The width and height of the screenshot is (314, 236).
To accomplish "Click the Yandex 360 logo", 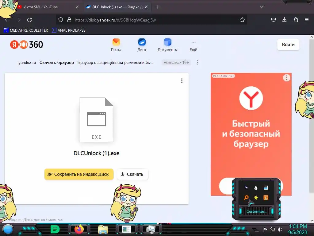I will (x=26, y=45).
